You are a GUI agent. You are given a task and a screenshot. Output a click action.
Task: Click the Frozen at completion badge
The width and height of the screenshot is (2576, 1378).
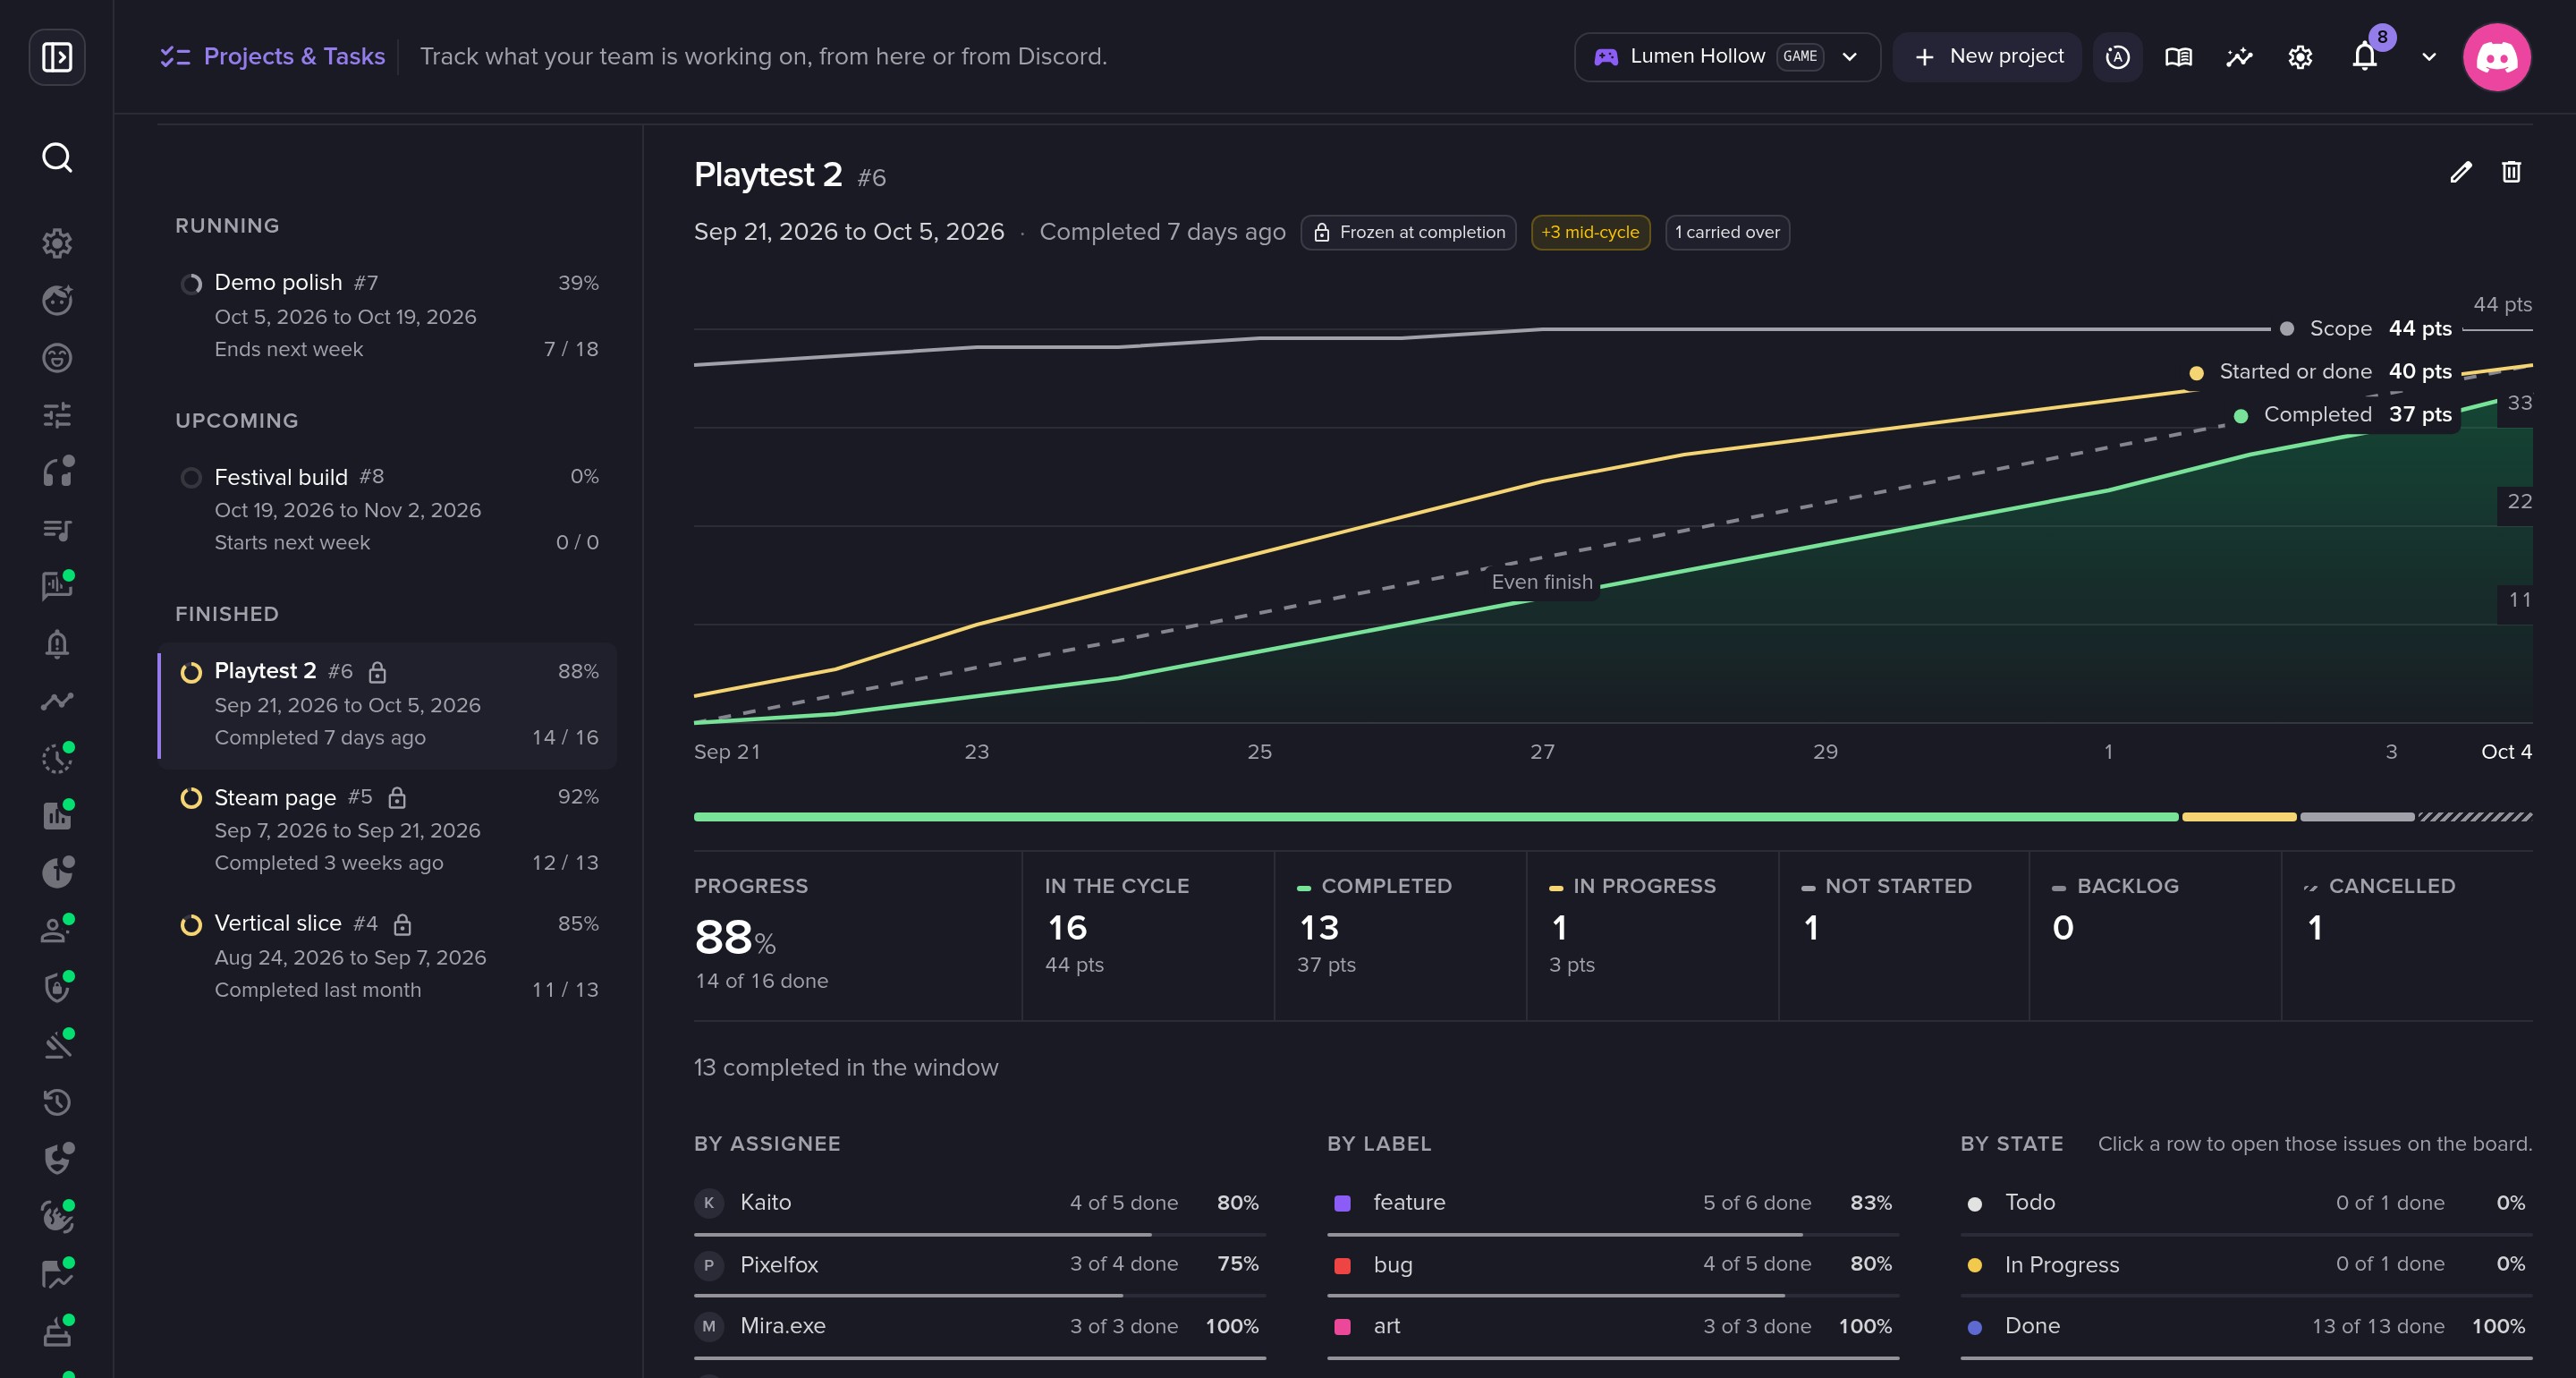pyautogui.click(x=1408, y=232)
